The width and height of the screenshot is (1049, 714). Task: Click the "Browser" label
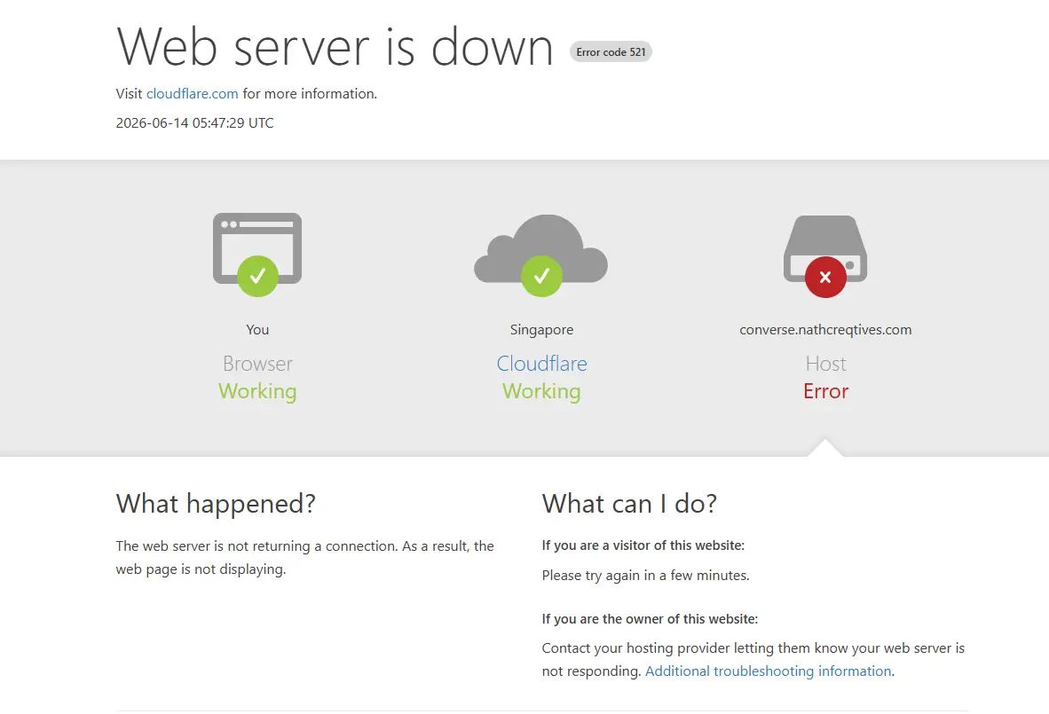coord(257,363)
